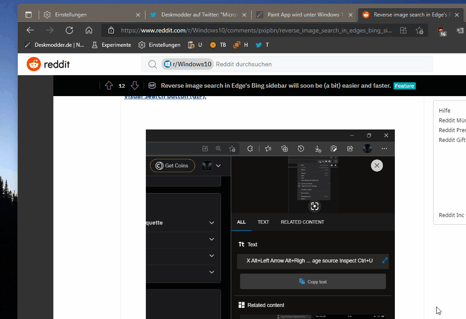The image size is (466, 319).
Task: Click the Get Coins button in the GIF
Action: point(173,166)
